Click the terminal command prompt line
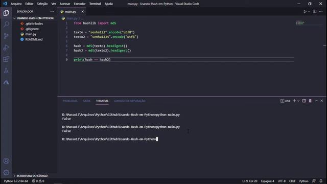The image size is (327, 184). click(x=110, y=139)
